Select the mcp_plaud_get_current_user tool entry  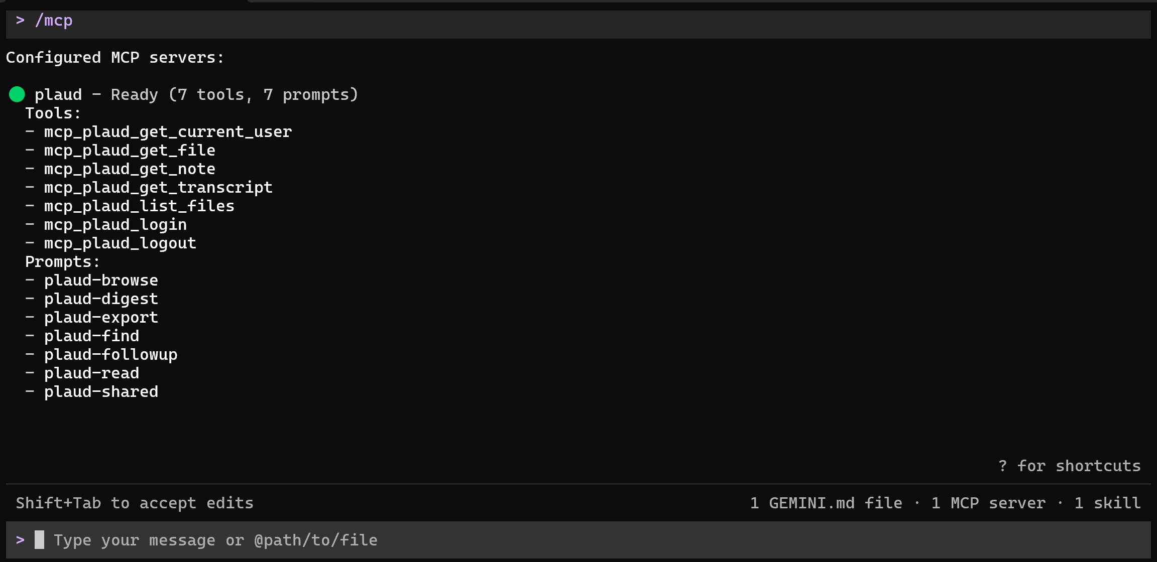(168, 132)
